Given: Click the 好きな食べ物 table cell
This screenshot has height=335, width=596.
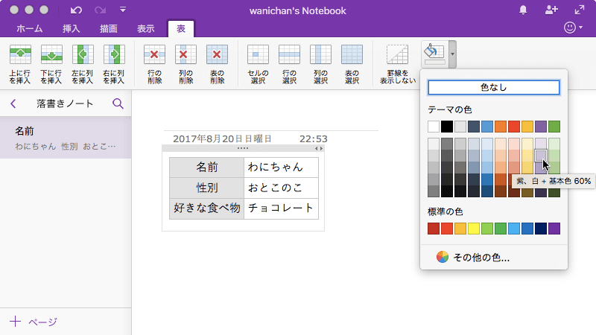Looking at the screenshot, I should pyautogui.click(x=207, y=208).
